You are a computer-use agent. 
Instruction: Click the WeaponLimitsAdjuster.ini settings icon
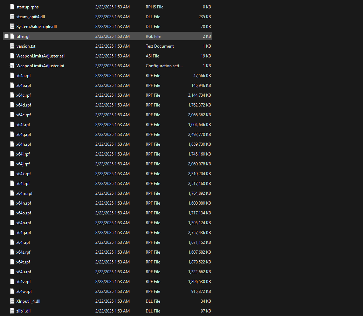coord(12,66)
